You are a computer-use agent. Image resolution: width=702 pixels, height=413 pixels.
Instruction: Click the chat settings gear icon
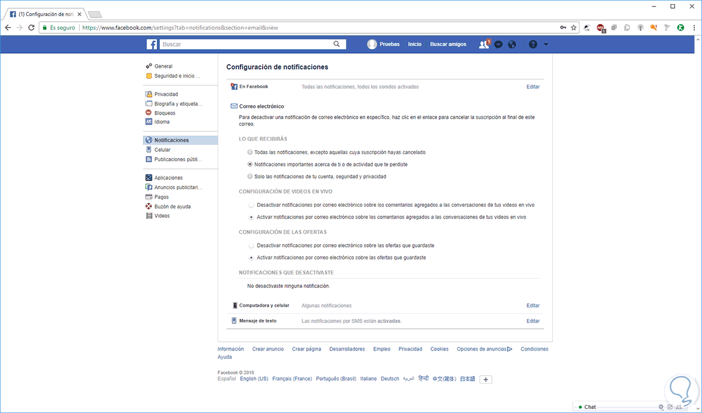click(x=661, y=407)
